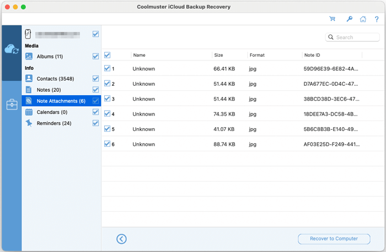Select the 66.41 KB size cell

[x=224, y=69]
